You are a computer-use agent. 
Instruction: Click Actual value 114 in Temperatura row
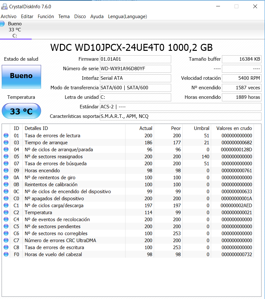click(x=148, y=213)
